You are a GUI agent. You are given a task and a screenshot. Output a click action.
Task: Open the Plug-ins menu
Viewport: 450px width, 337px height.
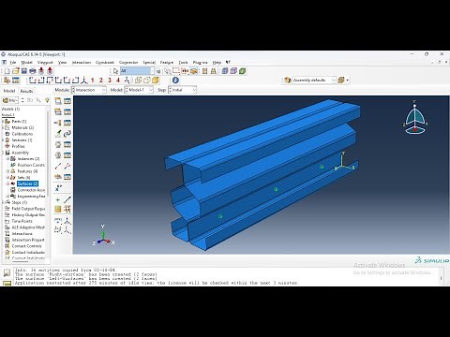pyautogui.click(x=200, y=63)
